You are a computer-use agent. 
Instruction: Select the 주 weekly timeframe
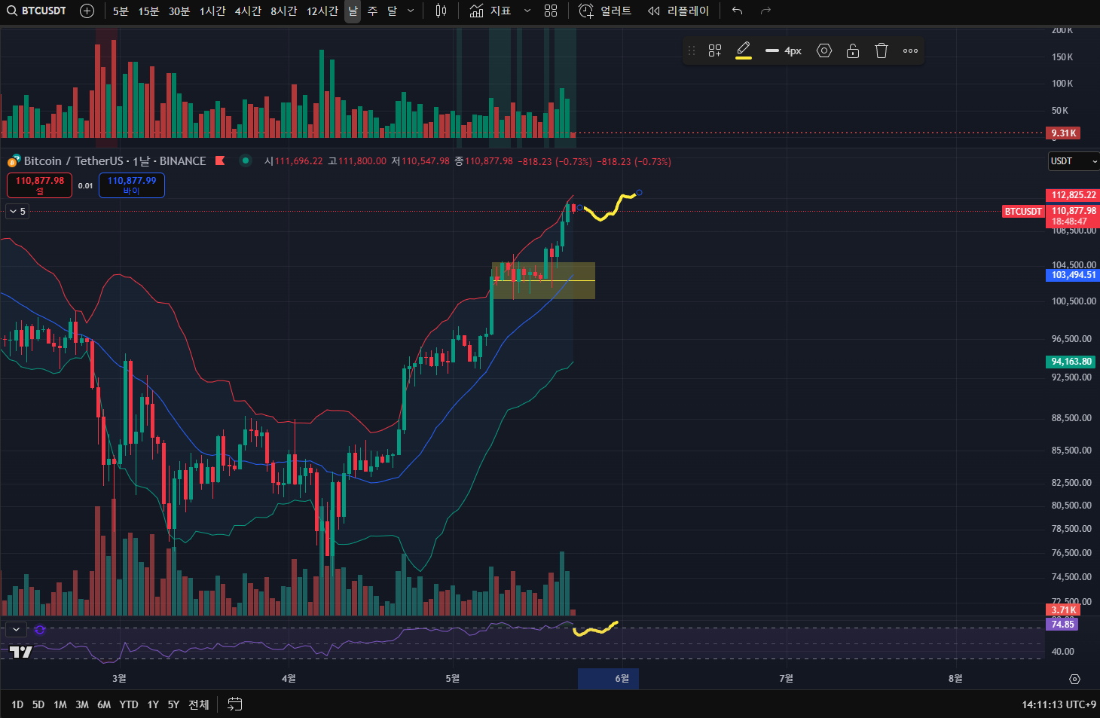tap(372, 11)
